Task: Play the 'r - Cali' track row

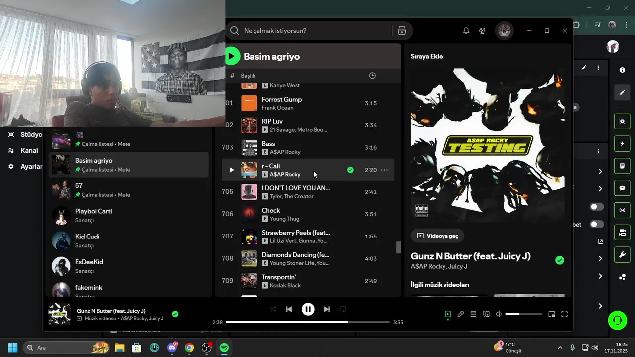Action: (x=232, y=170)
